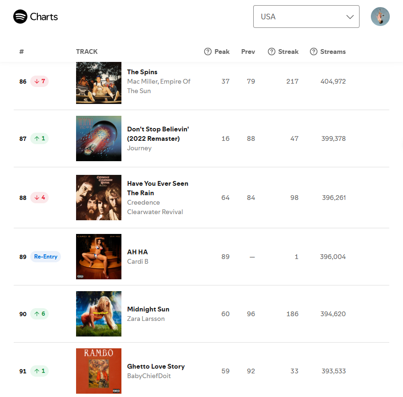Open the Cardi B artist link

(x=137, y=261)
